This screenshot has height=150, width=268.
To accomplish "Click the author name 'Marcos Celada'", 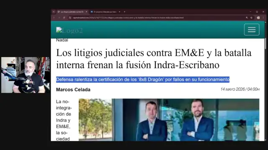I will click(73, 90).
